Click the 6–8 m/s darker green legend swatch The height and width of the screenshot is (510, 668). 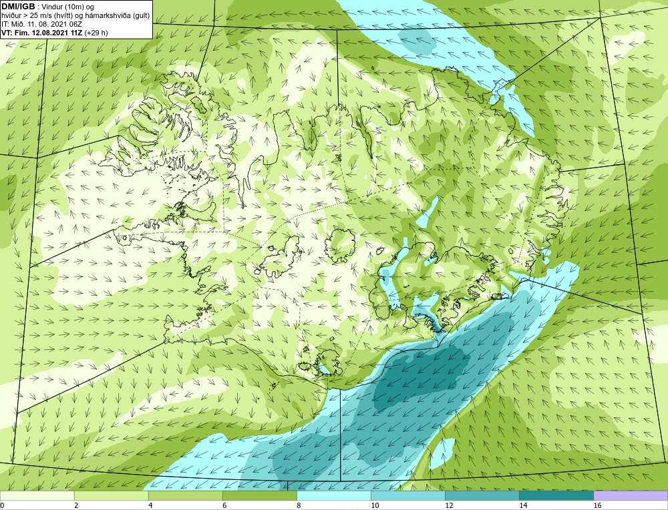coord(259,495)
